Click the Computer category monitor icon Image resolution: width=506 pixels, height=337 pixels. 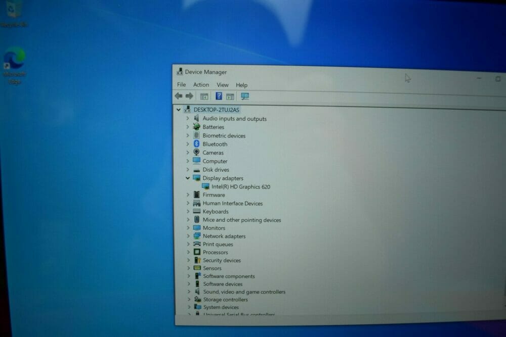coord(196,161)
